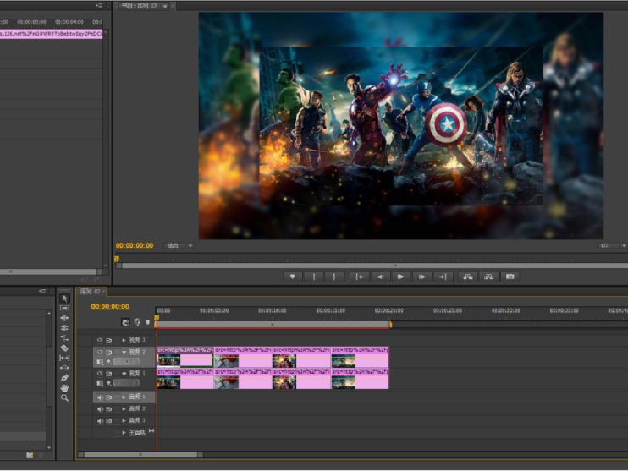Play the sequence in Program monitor
This screenshot has width=628, height=471.
(400, 277)
